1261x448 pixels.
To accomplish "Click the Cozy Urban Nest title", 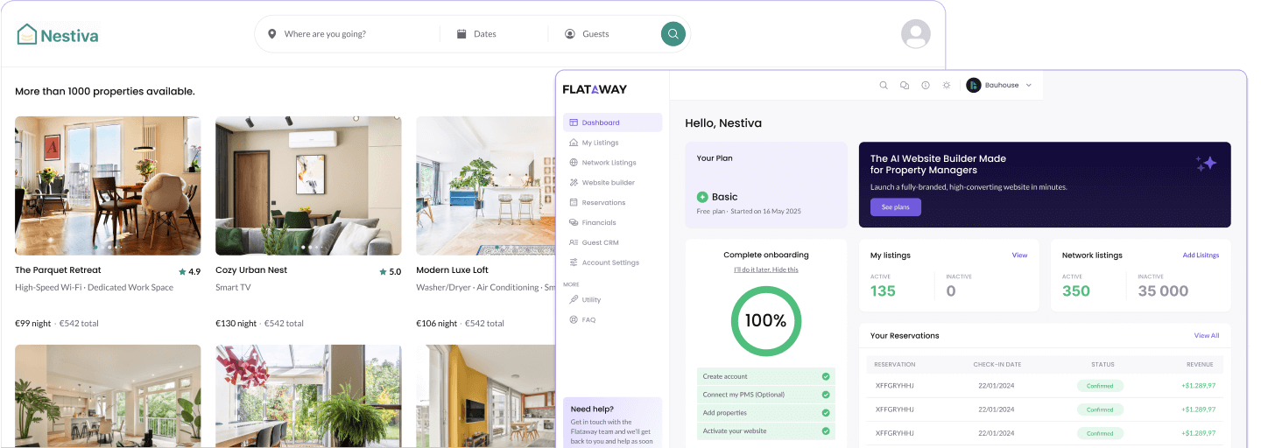I will click(x=251, y=270).
